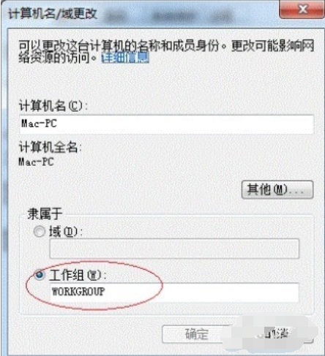This screenshot has width=325, height=356.
Task: Click the full computer name text Mac-PC
Action: 37,162
